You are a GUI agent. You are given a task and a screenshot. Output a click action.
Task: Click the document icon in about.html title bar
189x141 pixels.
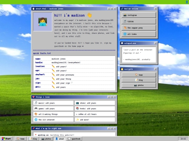(34, 9)
